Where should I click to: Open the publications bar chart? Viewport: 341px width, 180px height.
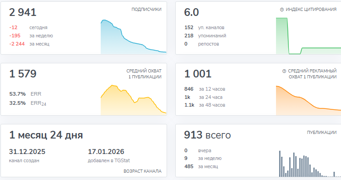tap(310, 164)
